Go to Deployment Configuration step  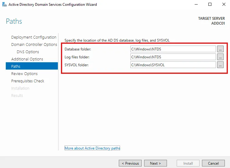[x=34, y=37]
